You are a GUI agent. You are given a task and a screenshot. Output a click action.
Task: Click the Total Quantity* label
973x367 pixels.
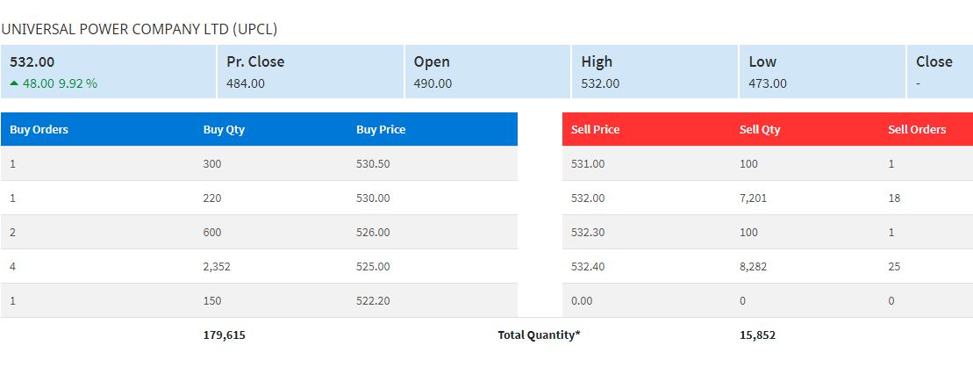click(x=539, y=335)
